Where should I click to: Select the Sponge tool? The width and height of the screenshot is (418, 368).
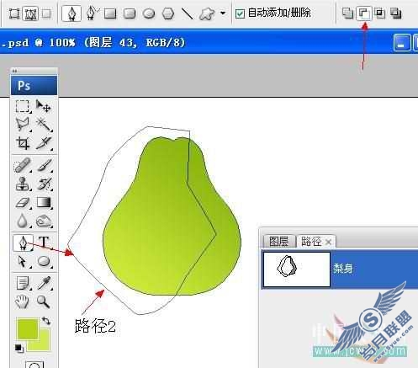click(44, 221)
